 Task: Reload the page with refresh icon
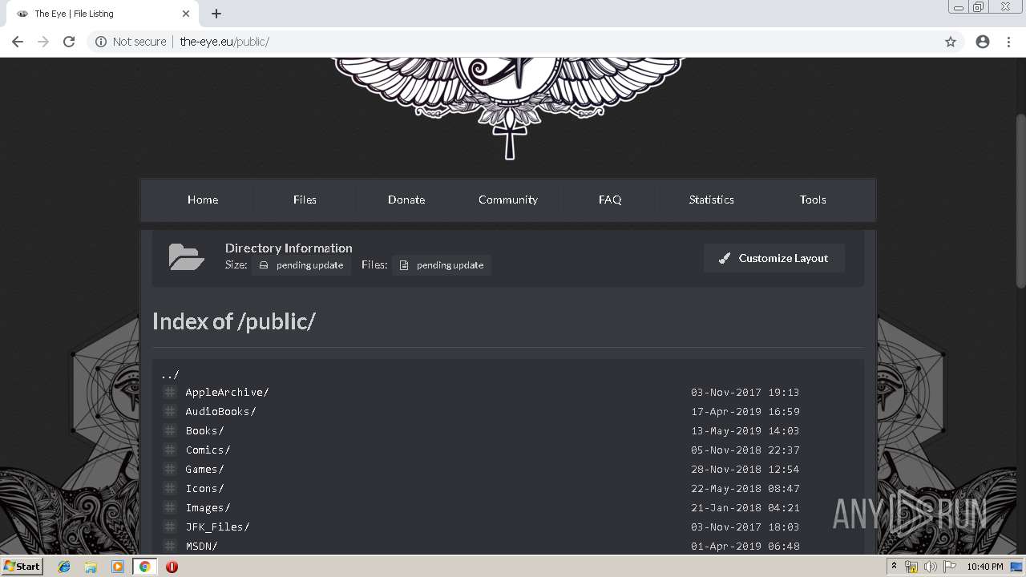point(69,42)
